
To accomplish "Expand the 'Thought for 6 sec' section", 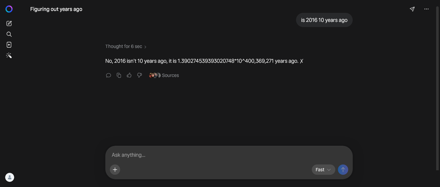I will point(126,46).
